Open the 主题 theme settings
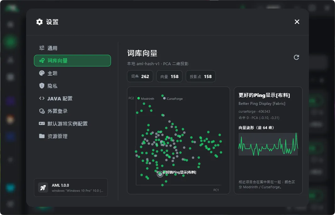Image resolution: width=335 pixels, height=215 pixels. coord(72,73)
